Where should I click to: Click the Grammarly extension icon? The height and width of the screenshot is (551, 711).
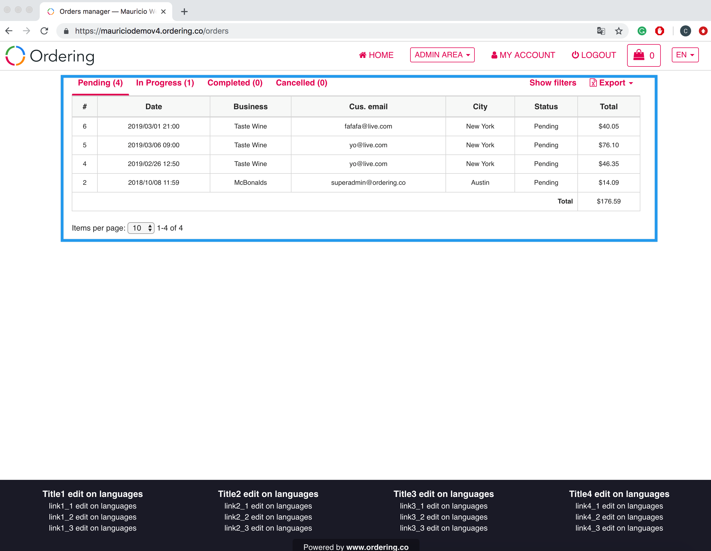click(642, 31)
